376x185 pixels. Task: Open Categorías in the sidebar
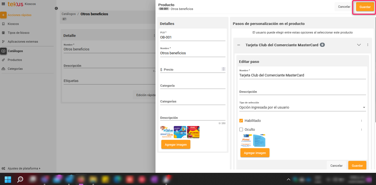coord(15,69)
